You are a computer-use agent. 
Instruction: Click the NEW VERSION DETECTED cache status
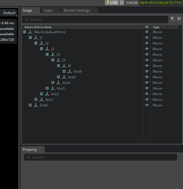pos(160,3)
